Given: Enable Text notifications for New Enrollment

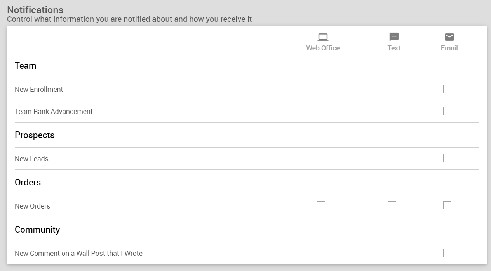Looking at the screenshot, I should (x=392, y=89).
